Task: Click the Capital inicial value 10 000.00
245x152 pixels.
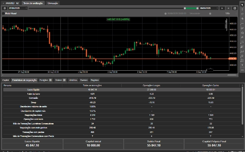Action: point(93,145)
